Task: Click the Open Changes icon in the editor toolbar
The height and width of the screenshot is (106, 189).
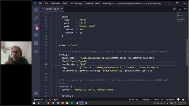Action: click(x=175, y=9)
